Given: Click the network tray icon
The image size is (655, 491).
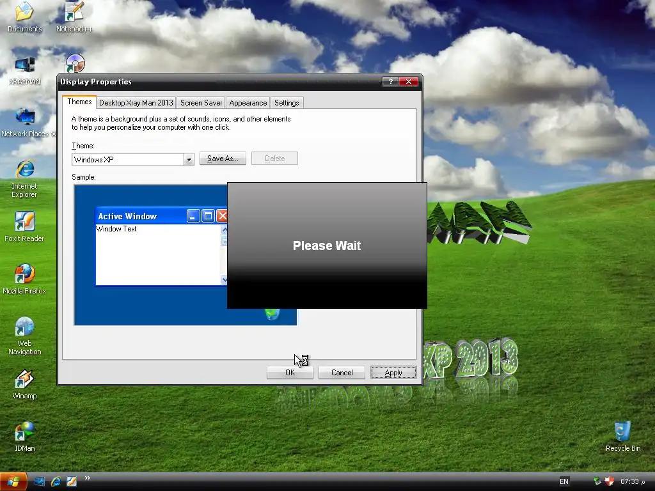Looking at the screenshot, I should (x=597, y=481).
